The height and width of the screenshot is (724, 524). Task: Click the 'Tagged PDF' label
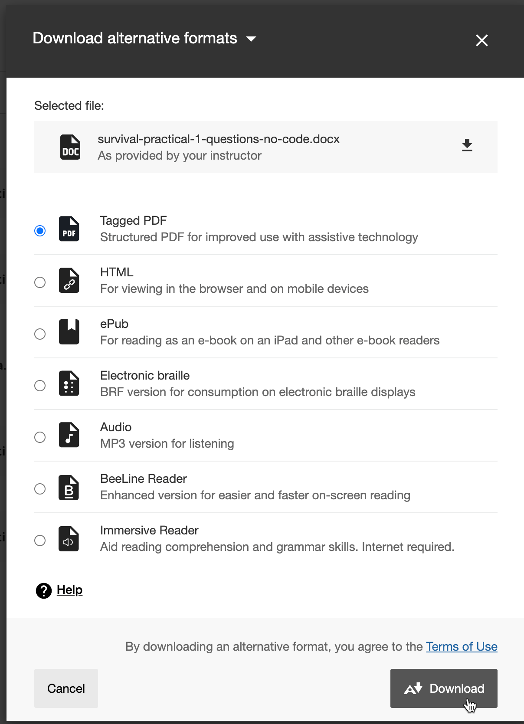point(133,220)
